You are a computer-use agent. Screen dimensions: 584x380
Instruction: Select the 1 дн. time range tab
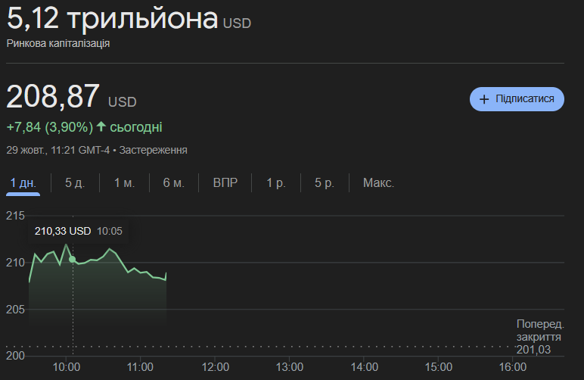point(23,182)
